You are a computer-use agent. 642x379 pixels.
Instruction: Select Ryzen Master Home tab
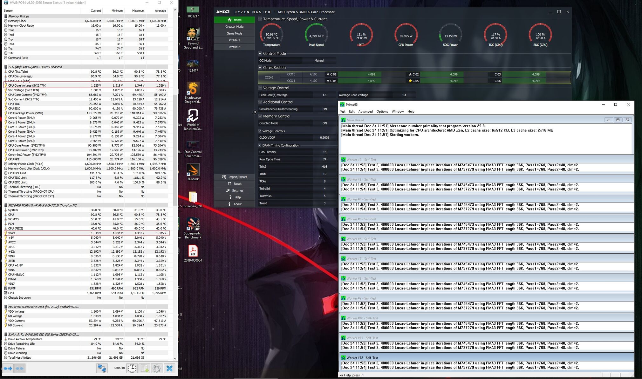point(234,20)
